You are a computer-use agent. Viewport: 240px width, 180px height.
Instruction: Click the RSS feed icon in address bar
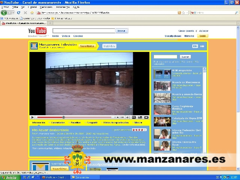[x=179, y=13]
